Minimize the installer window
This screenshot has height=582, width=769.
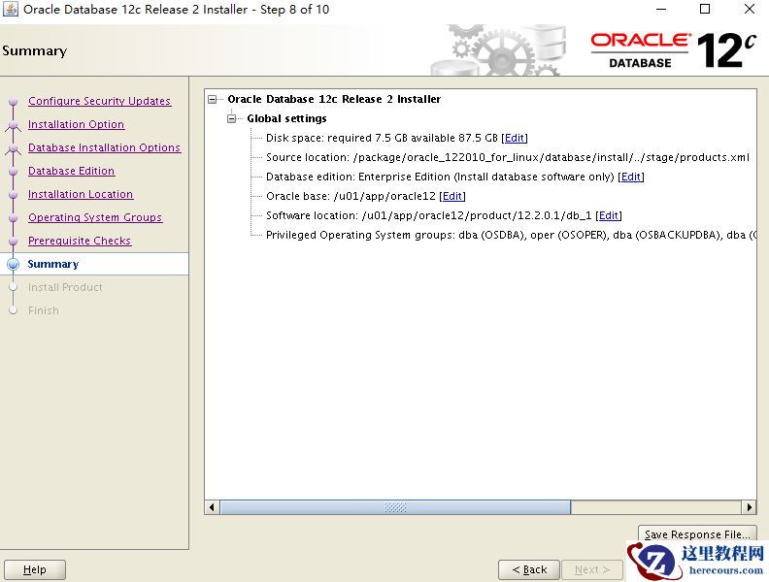point(661,9)
